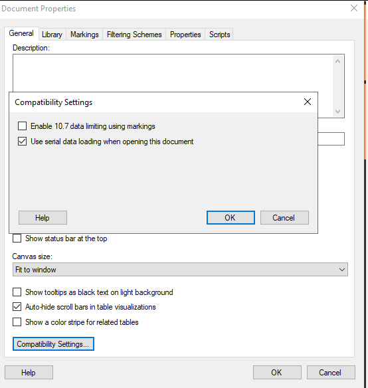Click the Compatibility Settings... button
This screenshot has width=368, height=388.
pyautogui.click(x=53, y=343)
